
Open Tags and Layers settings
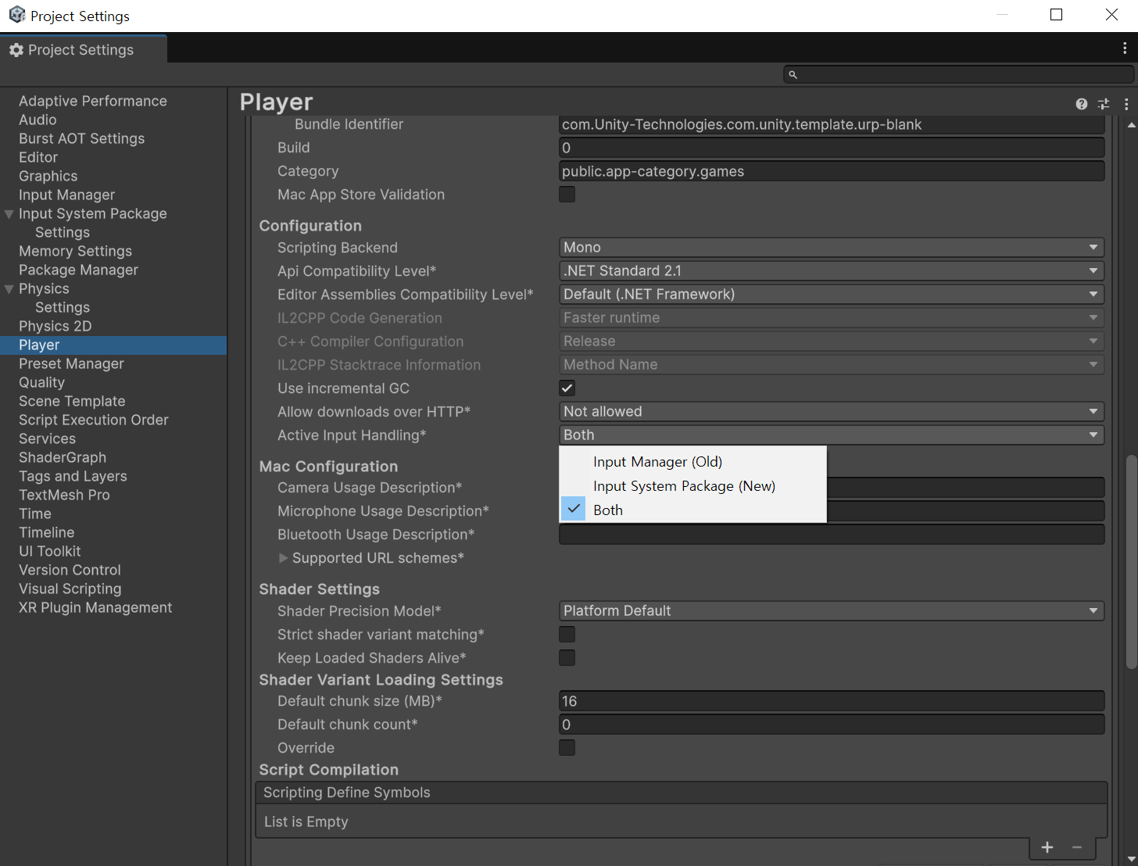click(73, 476)
